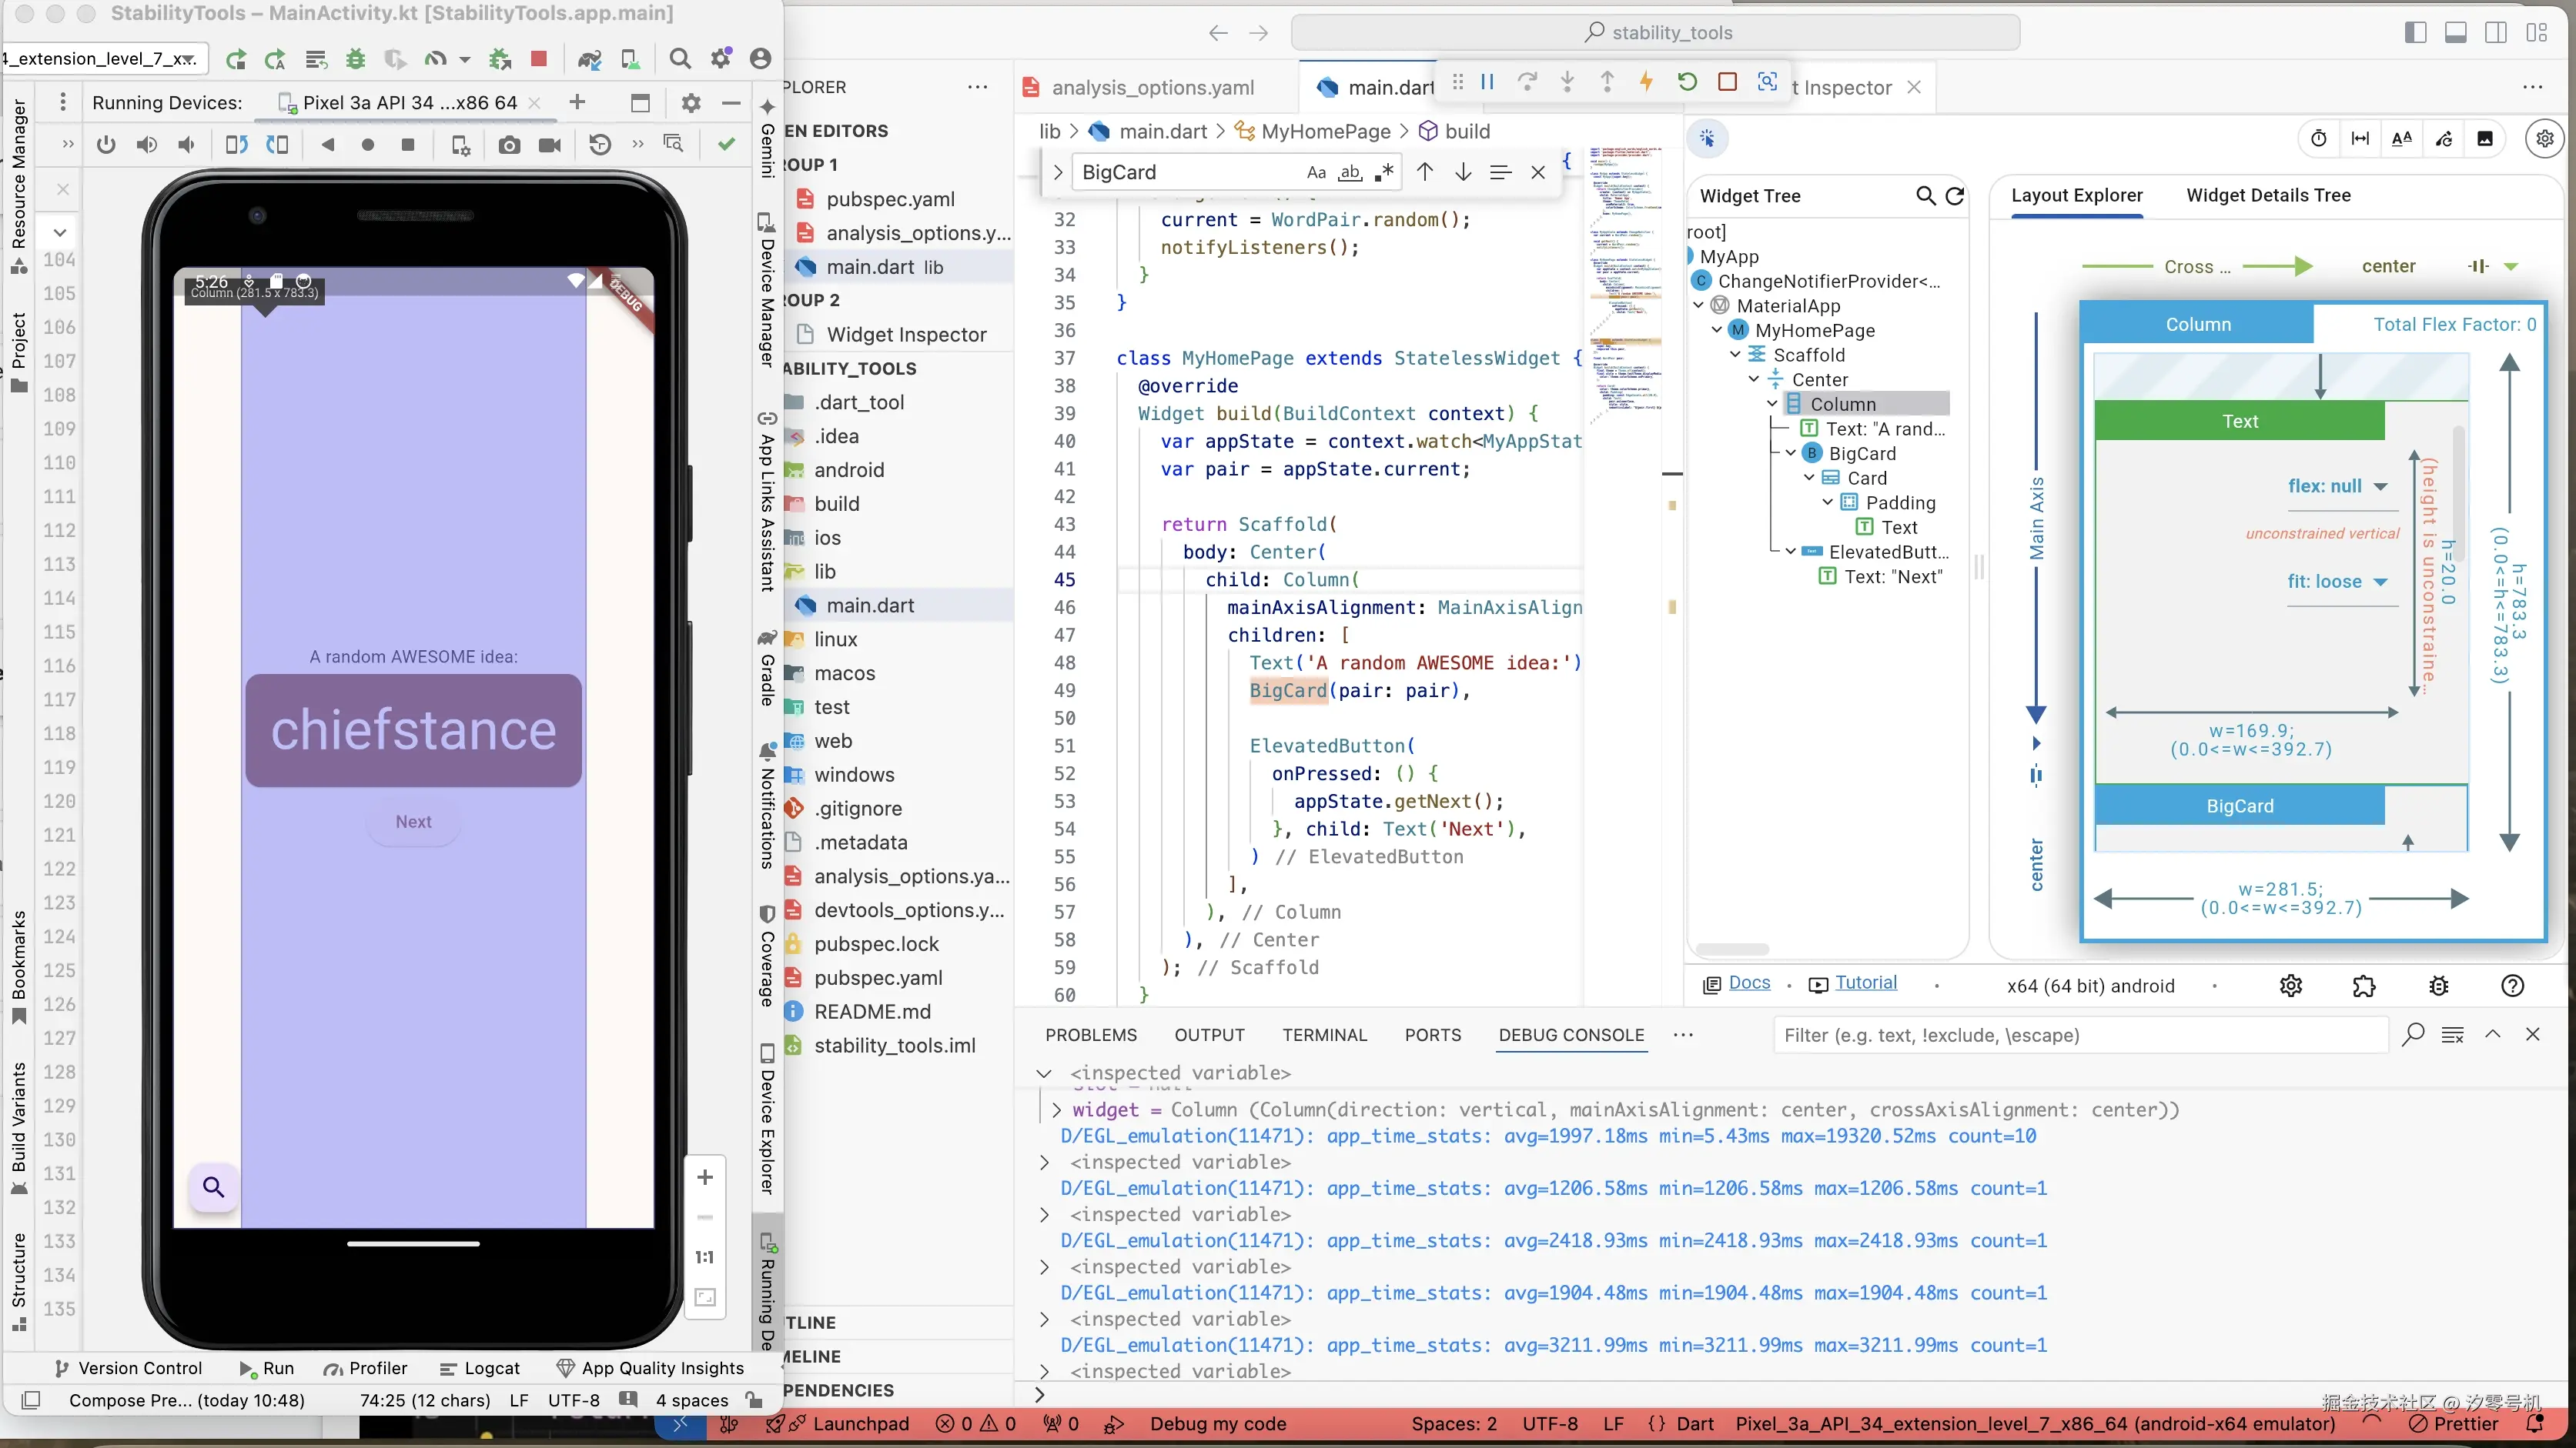Open the Tutorial link

pos(1866,983)
